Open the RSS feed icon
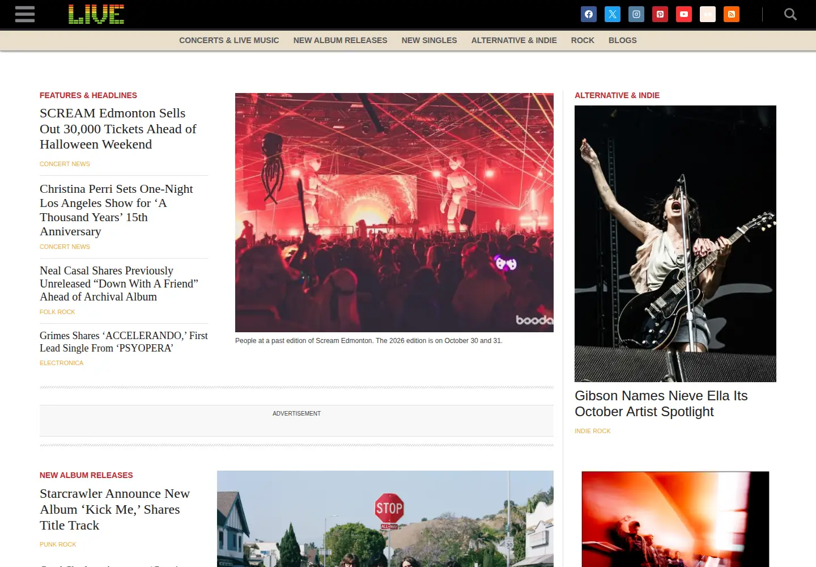 tap(732, 14)
